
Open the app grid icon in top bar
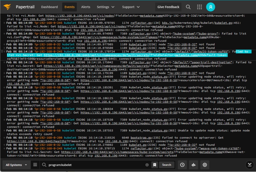pos(199,7)
